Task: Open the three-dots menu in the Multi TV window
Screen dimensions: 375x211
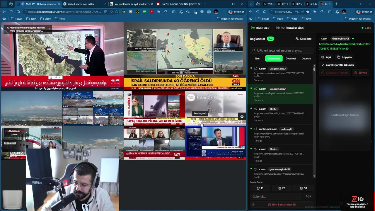Action: [223, 12]
